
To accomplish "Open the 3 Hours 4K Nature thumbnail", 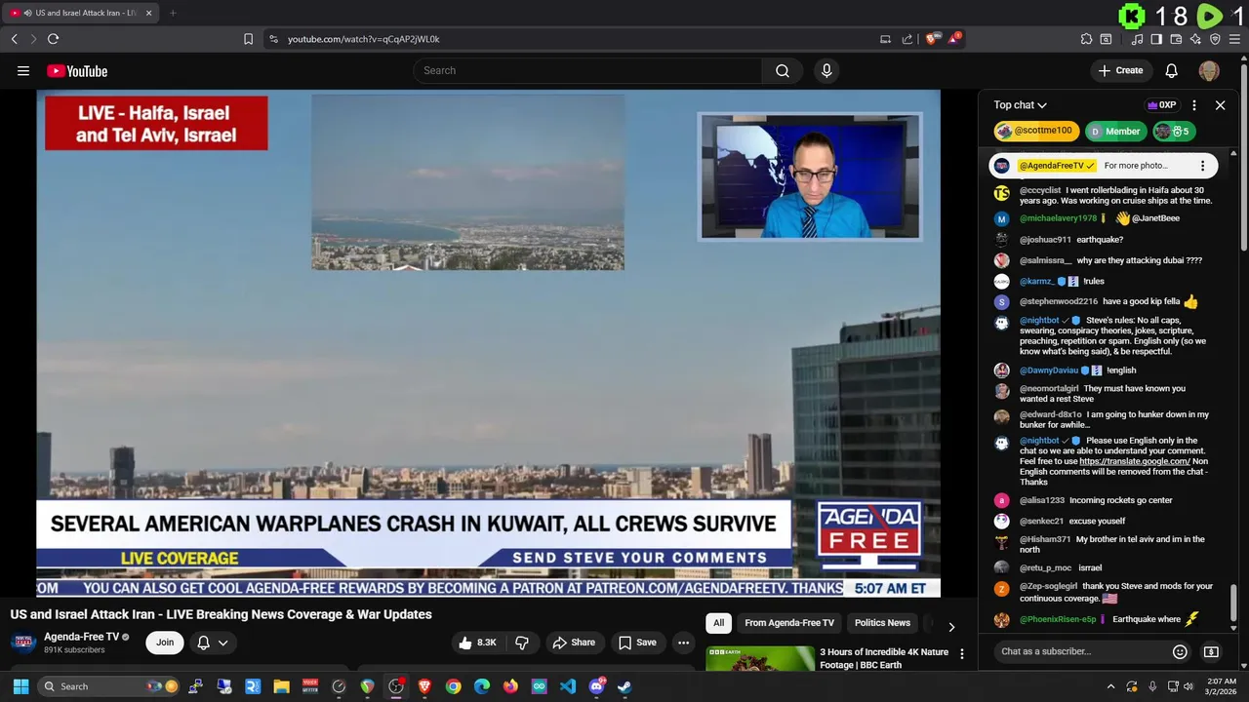I will [x=760, y=659].
